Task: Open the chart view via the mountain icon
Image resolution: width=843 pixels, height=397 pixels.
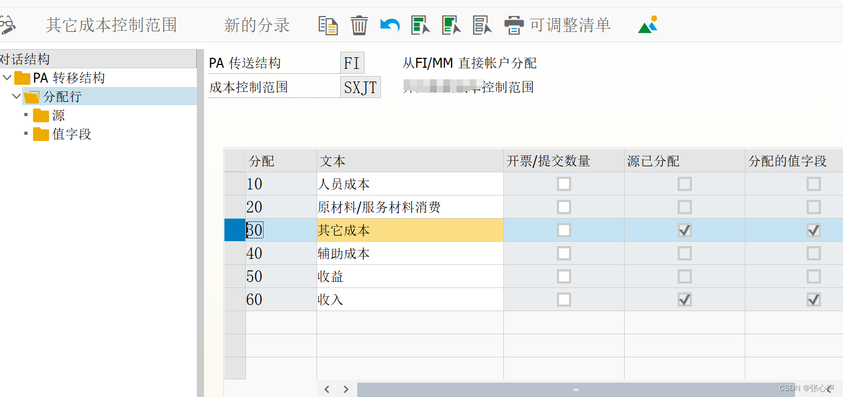Action: [x=647, y=24]
